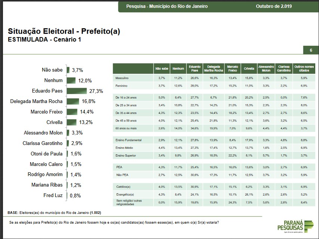Click the 'Situação Eleitoral - Prefeito(a)' title
The height and width of the screenshot is (239, 319).
tap(64, 31)
